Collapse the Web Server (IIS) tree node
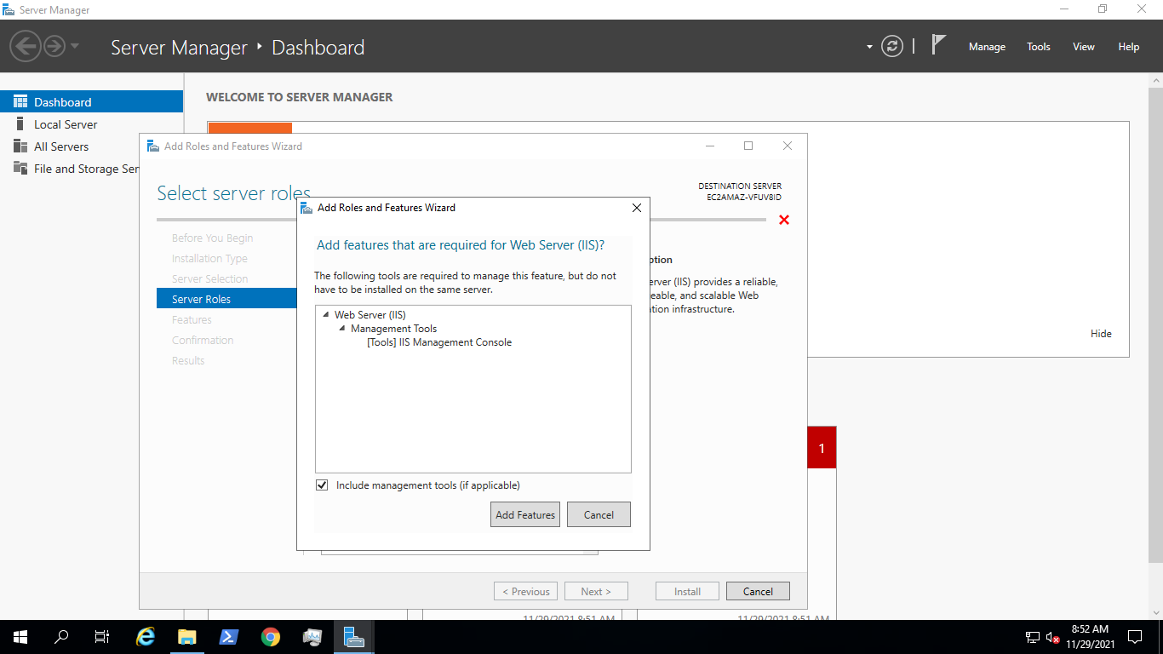This screenshot has height=654, width=1163. tap(324, 314)
